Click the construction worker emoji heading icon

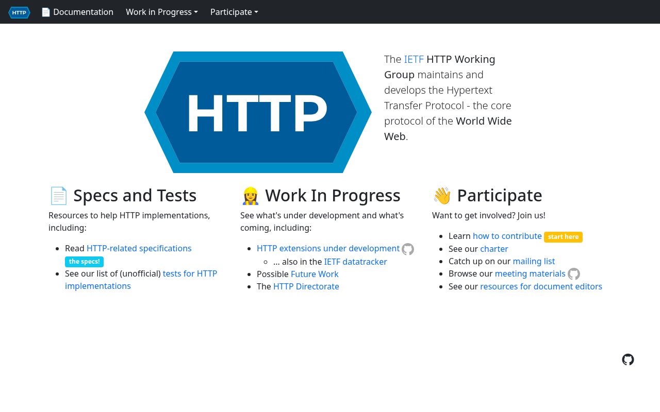251,195
